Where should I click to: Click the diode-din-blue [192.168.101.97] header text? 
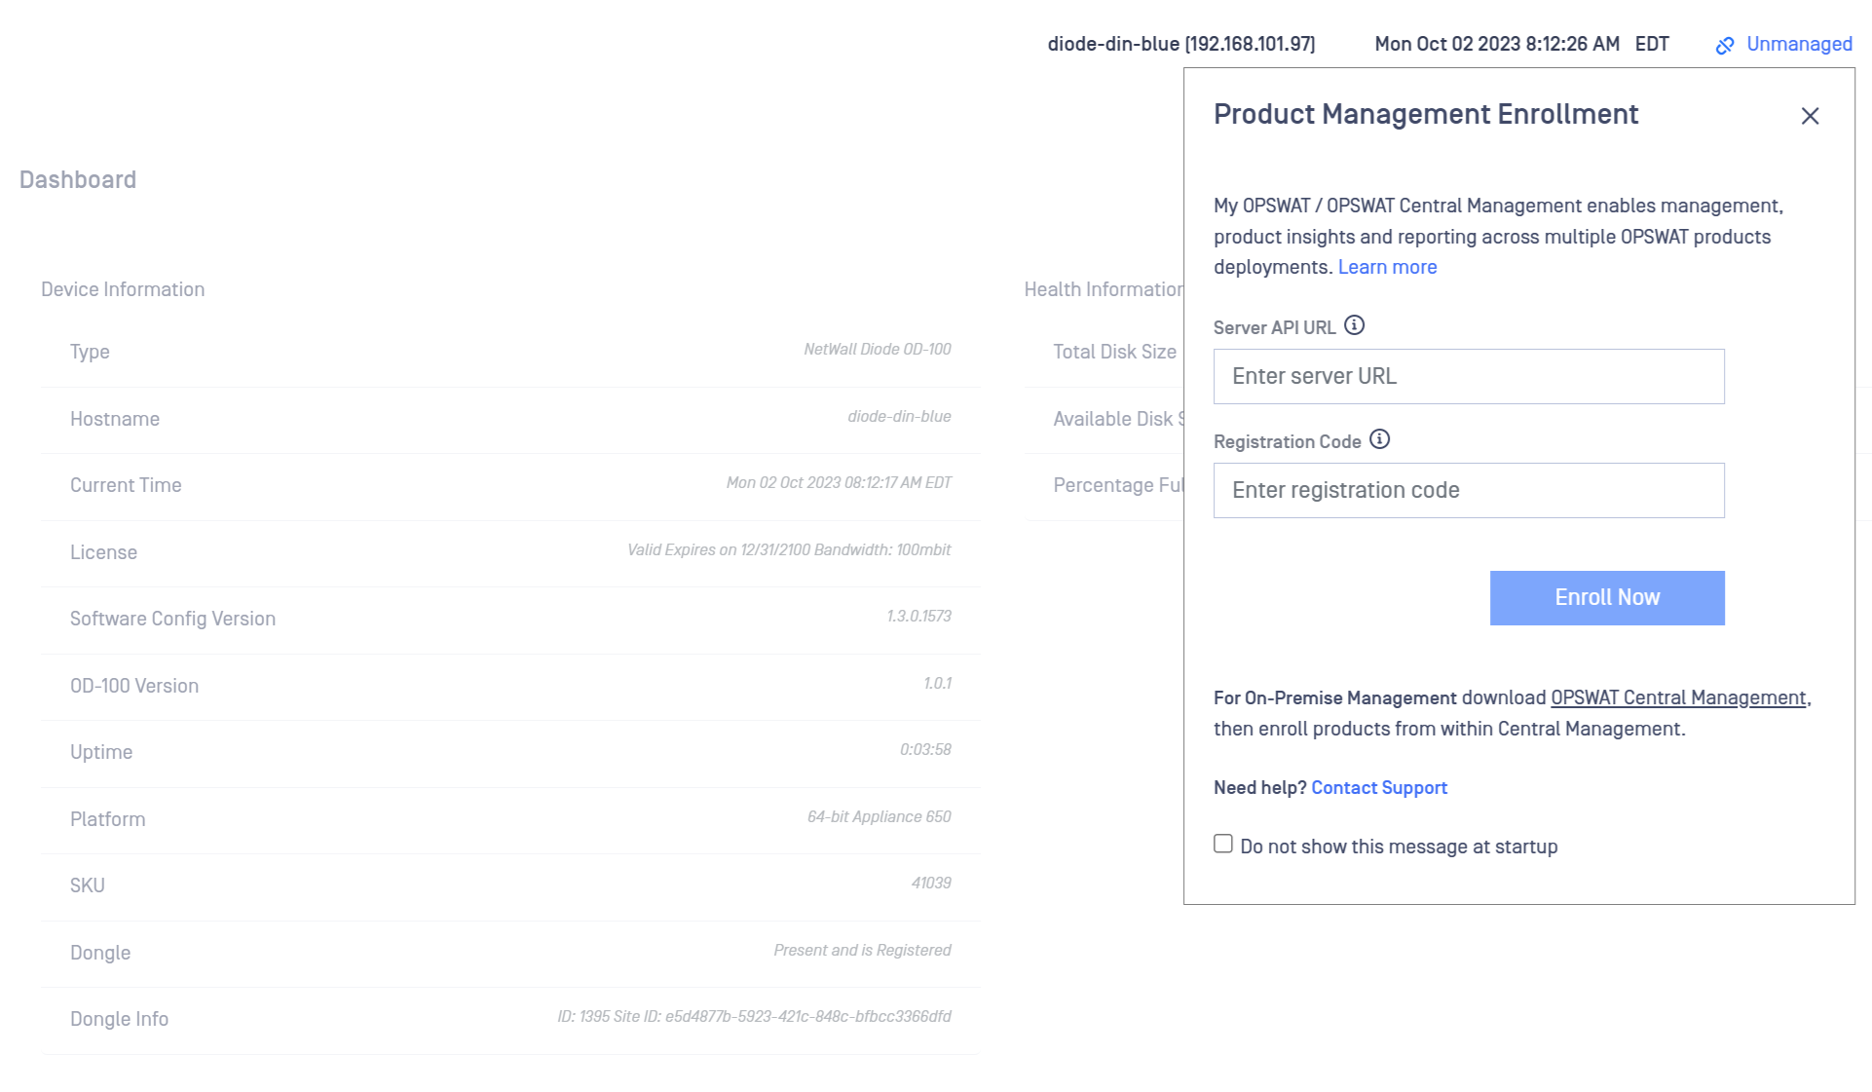tap(1181, 44)
